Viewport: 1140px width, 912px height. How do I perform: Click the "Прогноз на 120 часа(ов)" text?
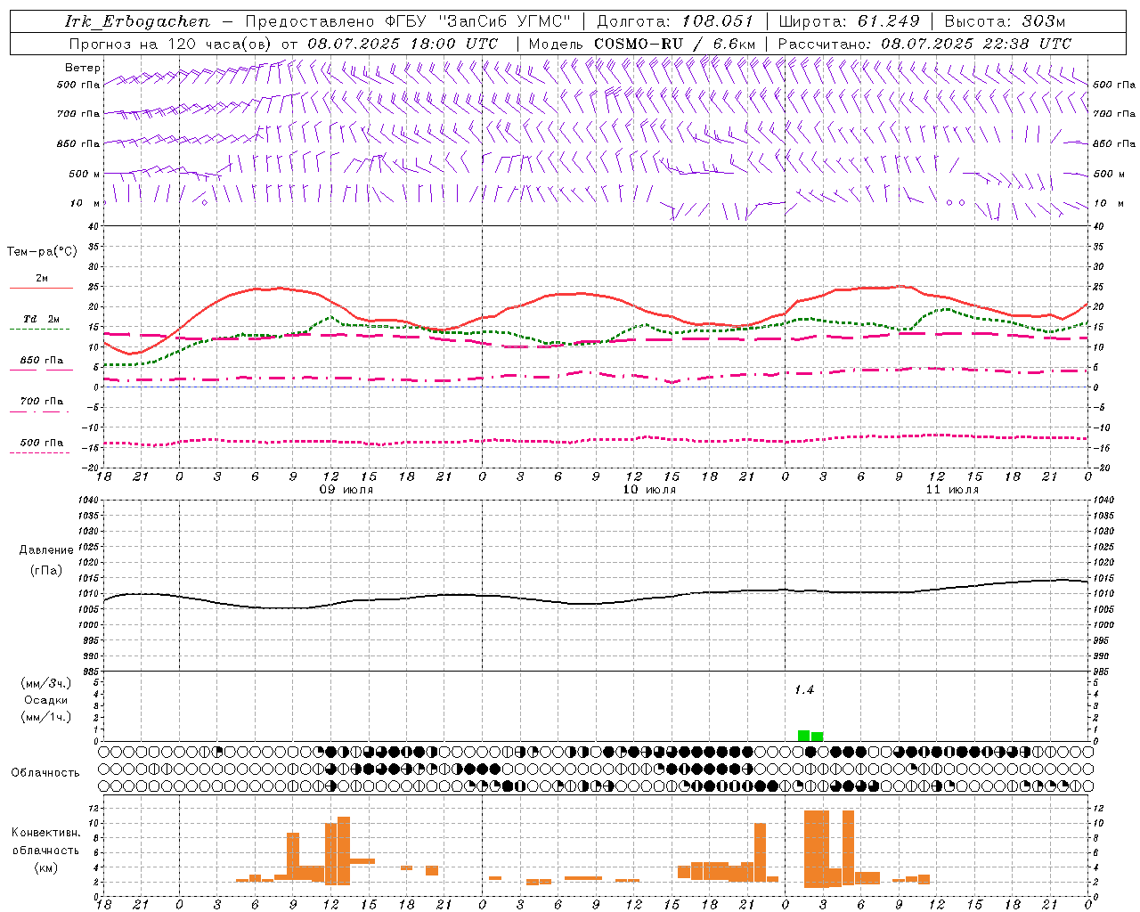click(x=172, y=44)
